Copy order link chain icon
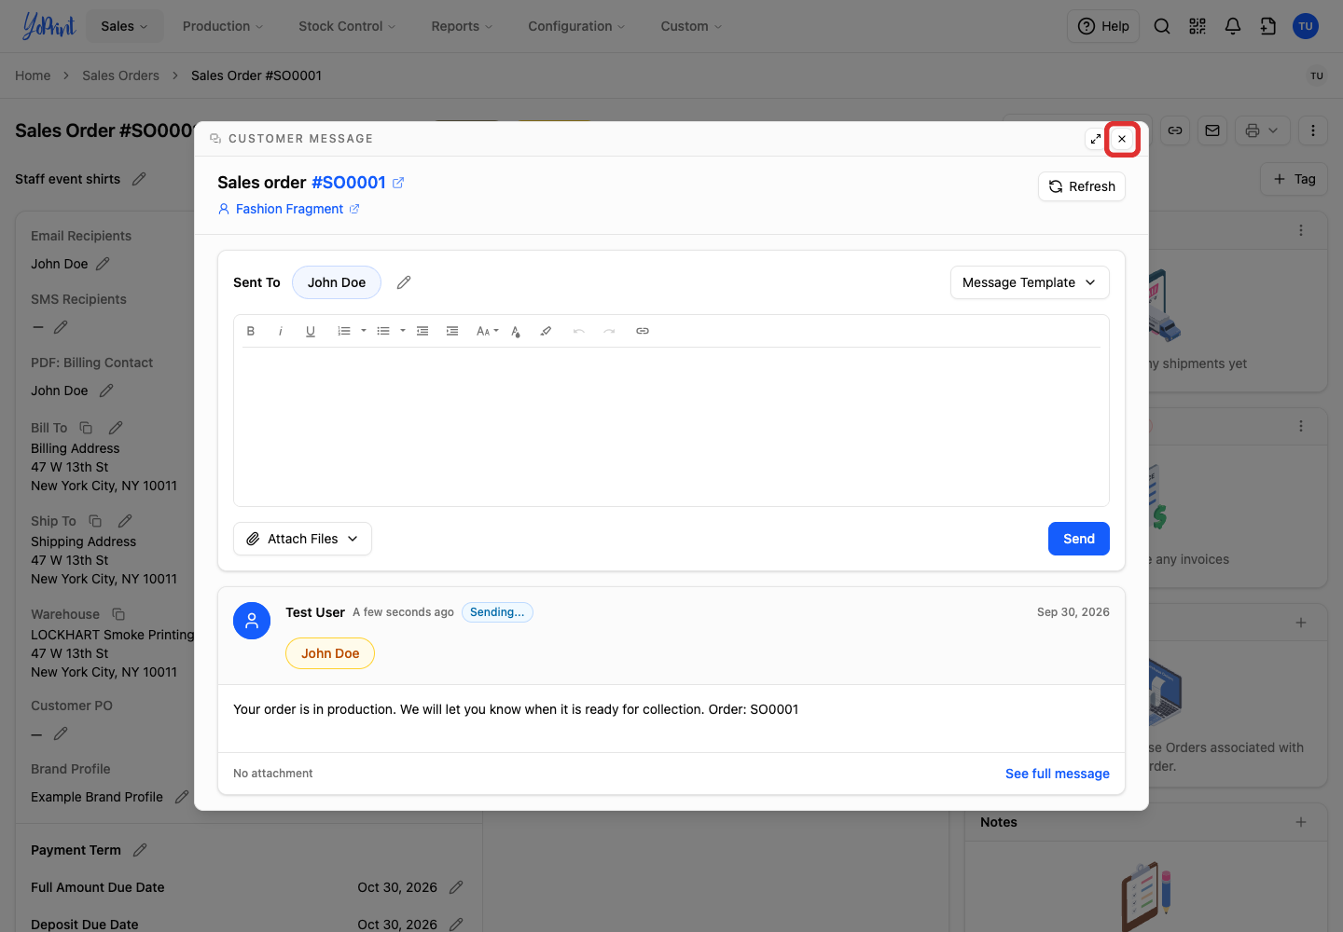1343x932 pixels. pos(1175,130)
